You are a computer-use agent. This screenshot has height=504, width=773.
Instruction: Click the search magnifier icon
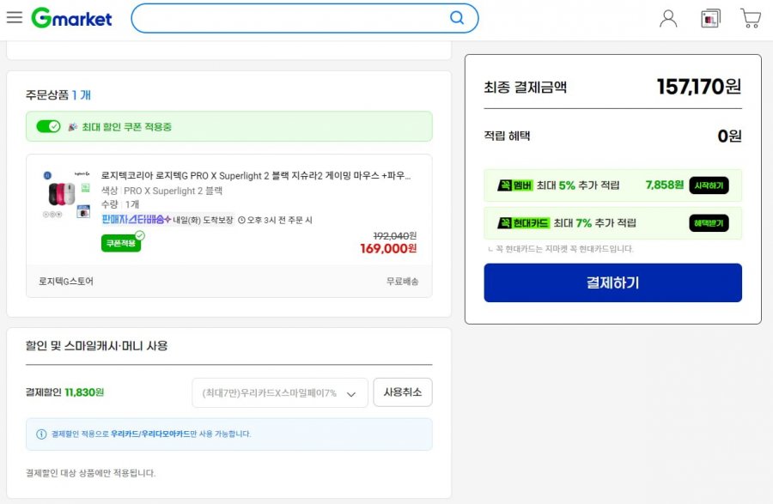click(457, 18)
